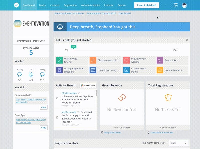
Task: Dismiss the Let us help you get started panel
Action: point(186,40)
